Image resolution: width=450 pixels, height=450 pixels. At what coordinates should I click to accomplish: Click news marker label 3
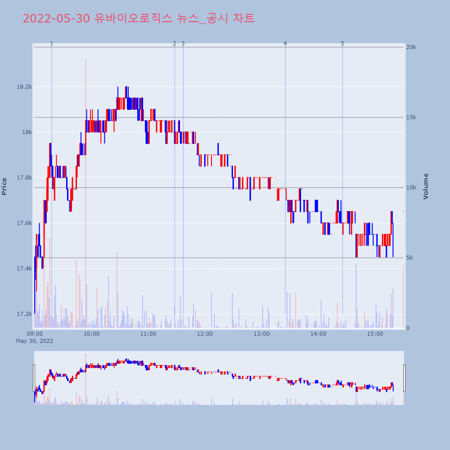pos(183,44)
